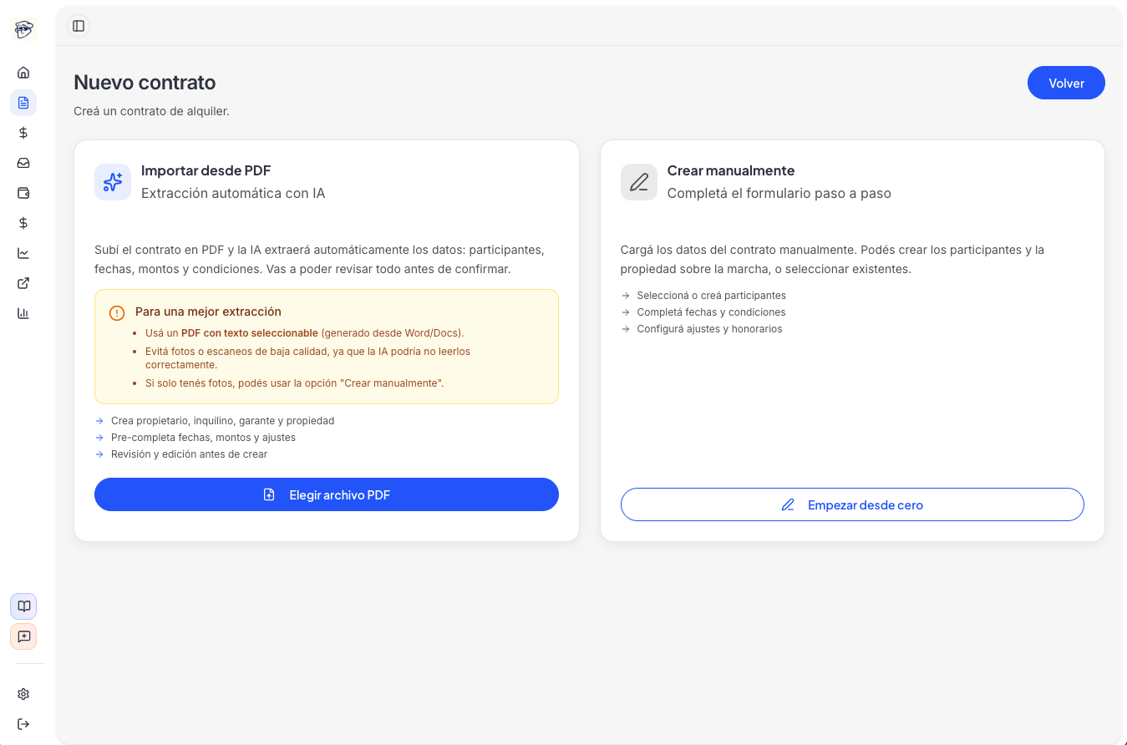The width and height of the screenshot is (1127, 745).
Task: Open the first dollar sign payments icon
Action: tap(23, 132)
